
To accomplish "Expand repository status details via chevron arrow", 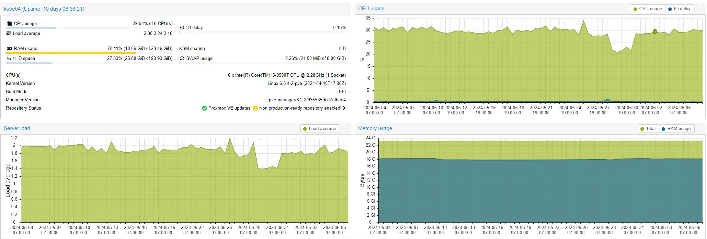I will pyautogui.click(x=344, y=108).
